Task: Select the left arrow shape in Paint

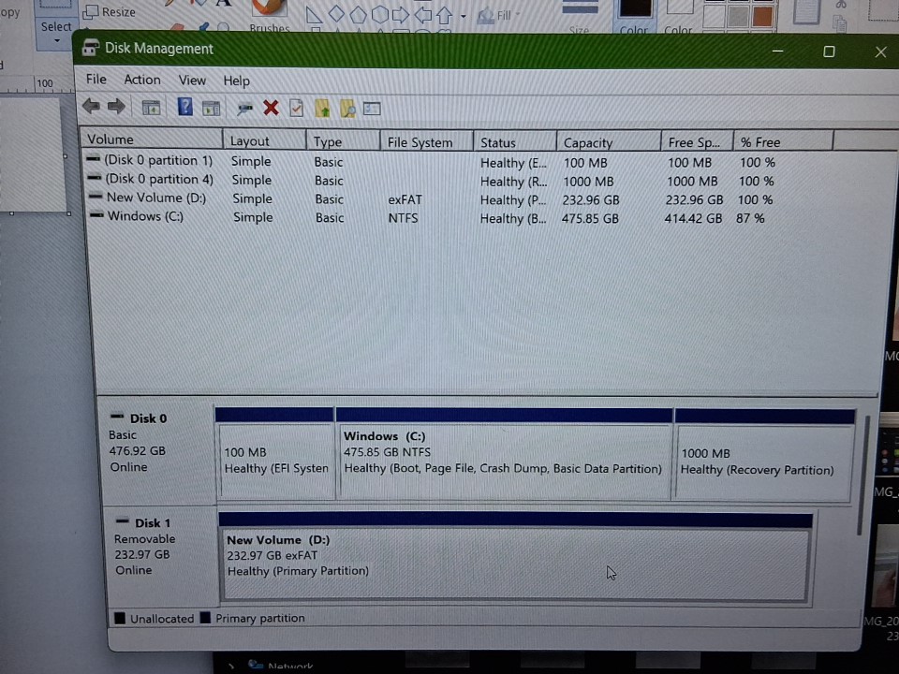Action: tap(422, 14)
